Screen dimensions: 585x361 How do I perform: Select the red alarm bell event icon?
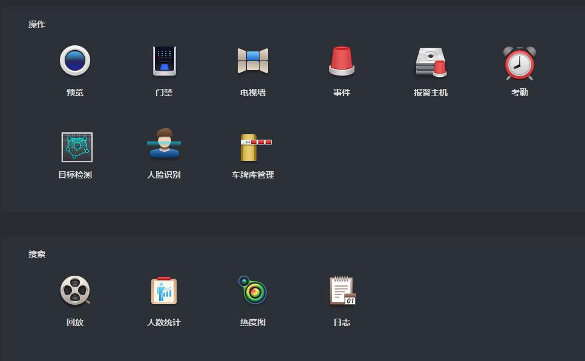(341, 60)
